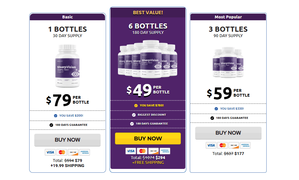Select the single SharpVision bottle image
The image size is (299, 180).
tap(67, 66)
